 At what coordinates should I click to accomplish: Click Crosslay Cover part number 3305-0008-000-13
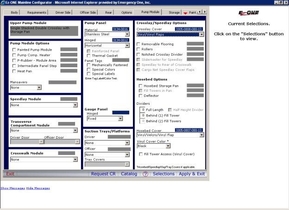click(x=189, y=29)
